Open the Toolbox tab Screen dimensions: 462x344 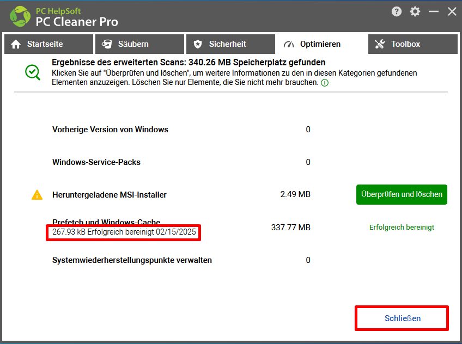pos(413,44)
